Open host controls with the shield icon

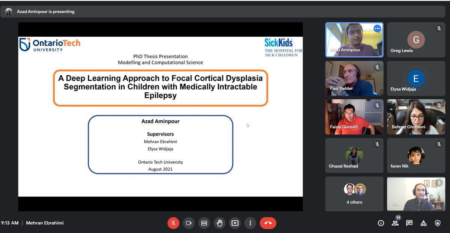pos(438,223)
